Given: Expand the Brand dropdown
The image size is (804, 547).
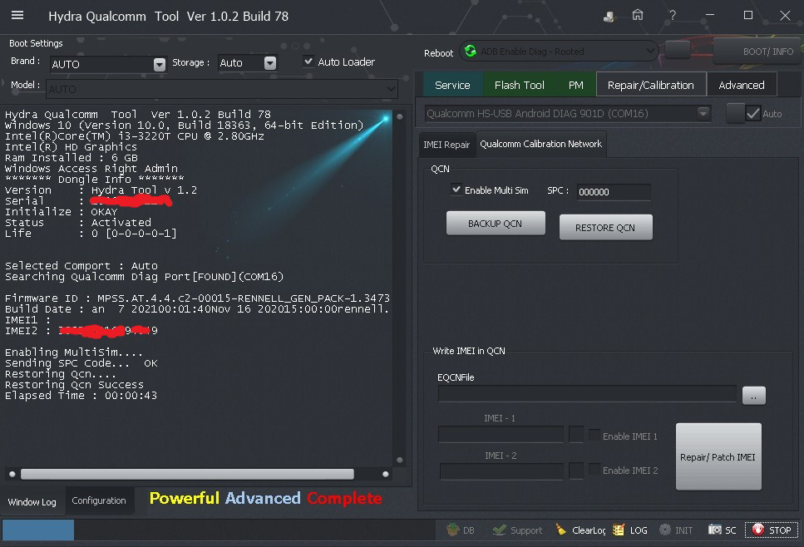Looking at the screenshot, I should 160,64.
